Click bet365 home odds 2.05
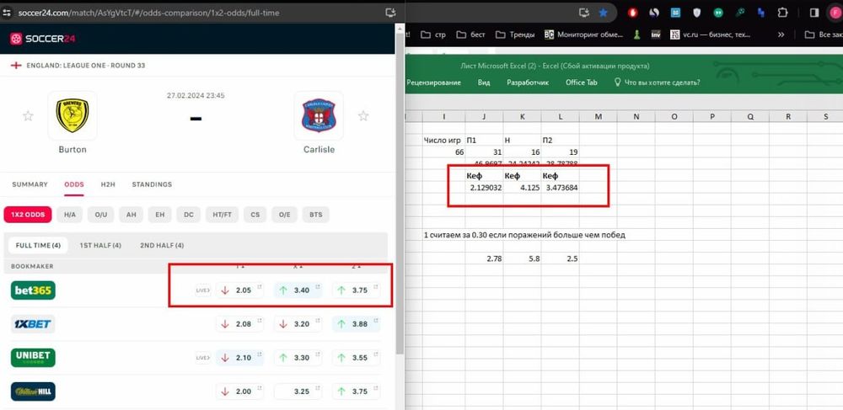This screenshot has width=843, height=410. (239, 290)
